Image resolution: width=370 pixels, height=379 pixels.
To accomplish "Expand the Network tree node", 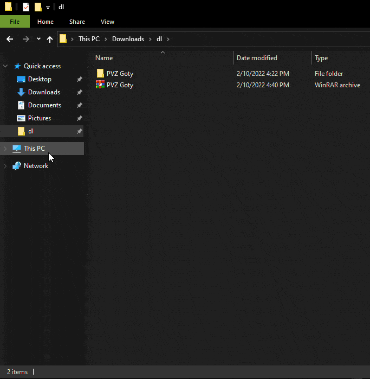I will 5,166.
